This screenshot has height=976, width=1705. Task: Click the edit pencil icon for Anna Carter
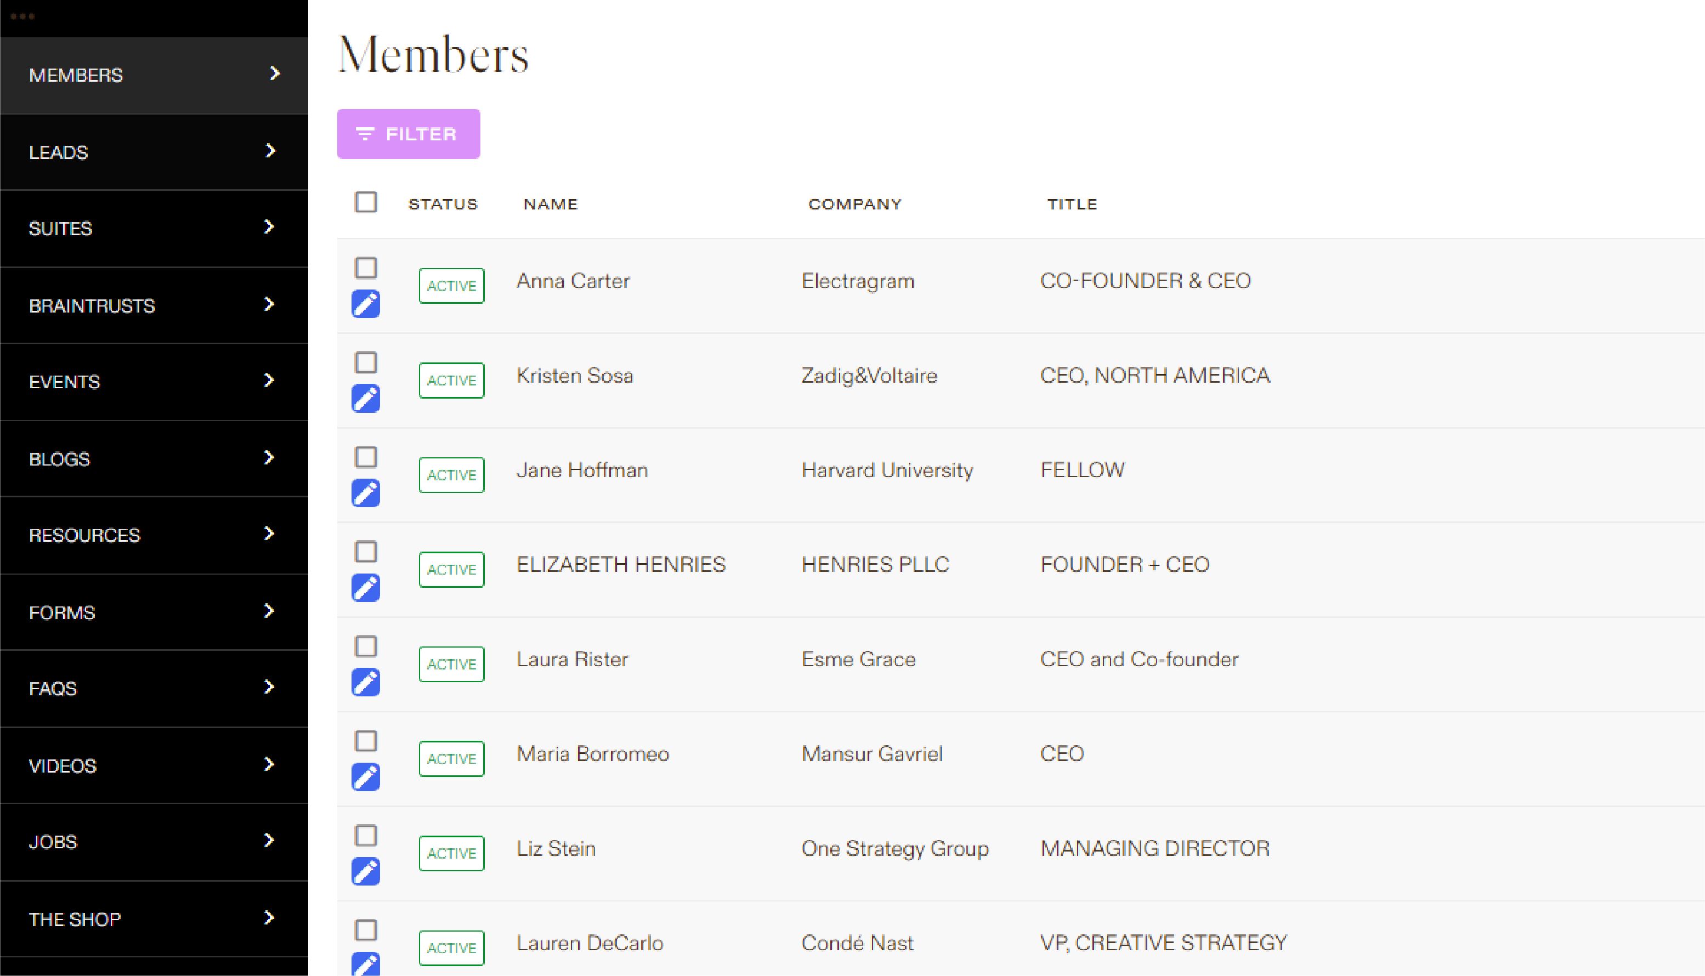point(366,304)
